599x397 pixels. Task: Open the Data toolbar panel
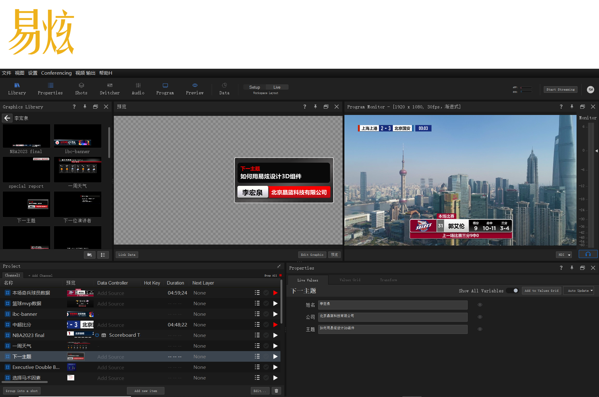click(224, 89)
